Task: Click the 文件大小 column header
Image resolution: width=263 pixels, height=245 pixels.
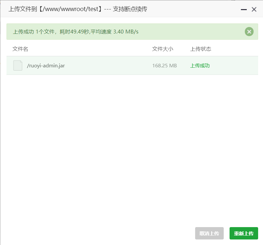Action: (x=163, y=49)
